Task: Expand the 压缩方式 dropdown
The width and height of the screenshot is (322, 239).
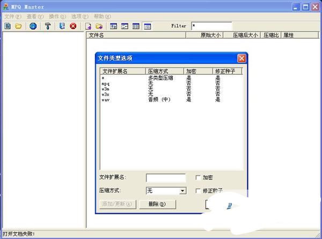Action: click(x=182, y=191)
